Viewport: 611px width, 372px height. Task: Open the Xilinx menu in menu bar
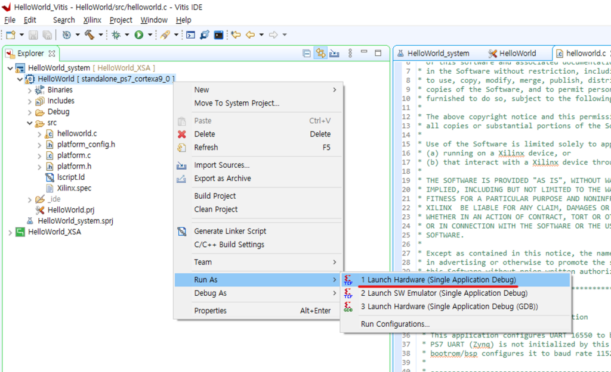point(92,20)
